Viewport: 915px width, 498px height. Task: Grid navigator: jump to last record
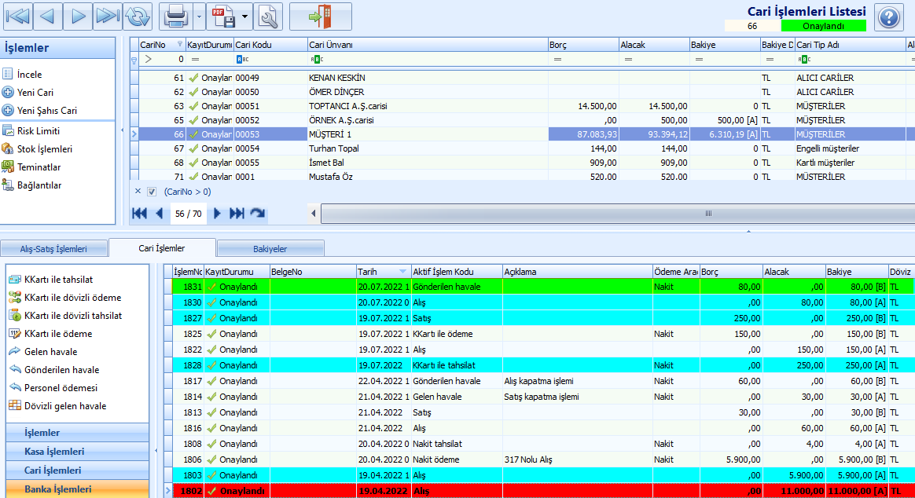coord(237,214)
